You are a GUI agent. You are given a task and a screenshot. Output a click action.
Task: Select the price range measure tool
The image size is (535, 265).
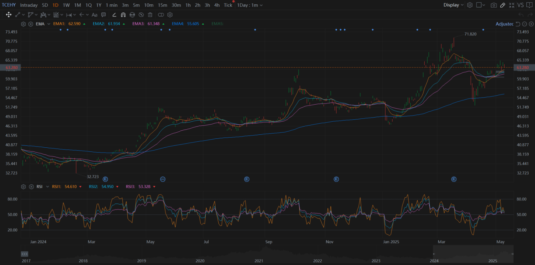pyautogui.click(x=69, y=15)
